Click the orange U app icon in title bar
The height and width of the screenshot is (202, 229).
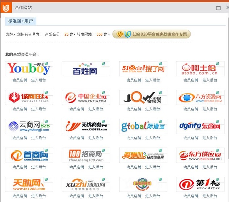[6, 7]
